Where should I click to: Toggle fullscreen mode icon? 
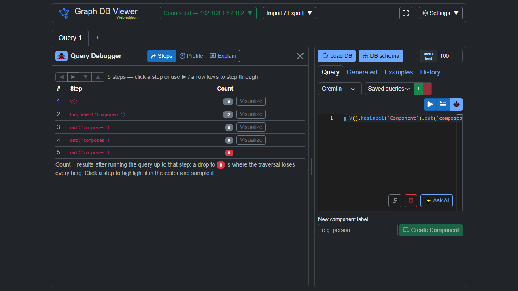point(406,13)
